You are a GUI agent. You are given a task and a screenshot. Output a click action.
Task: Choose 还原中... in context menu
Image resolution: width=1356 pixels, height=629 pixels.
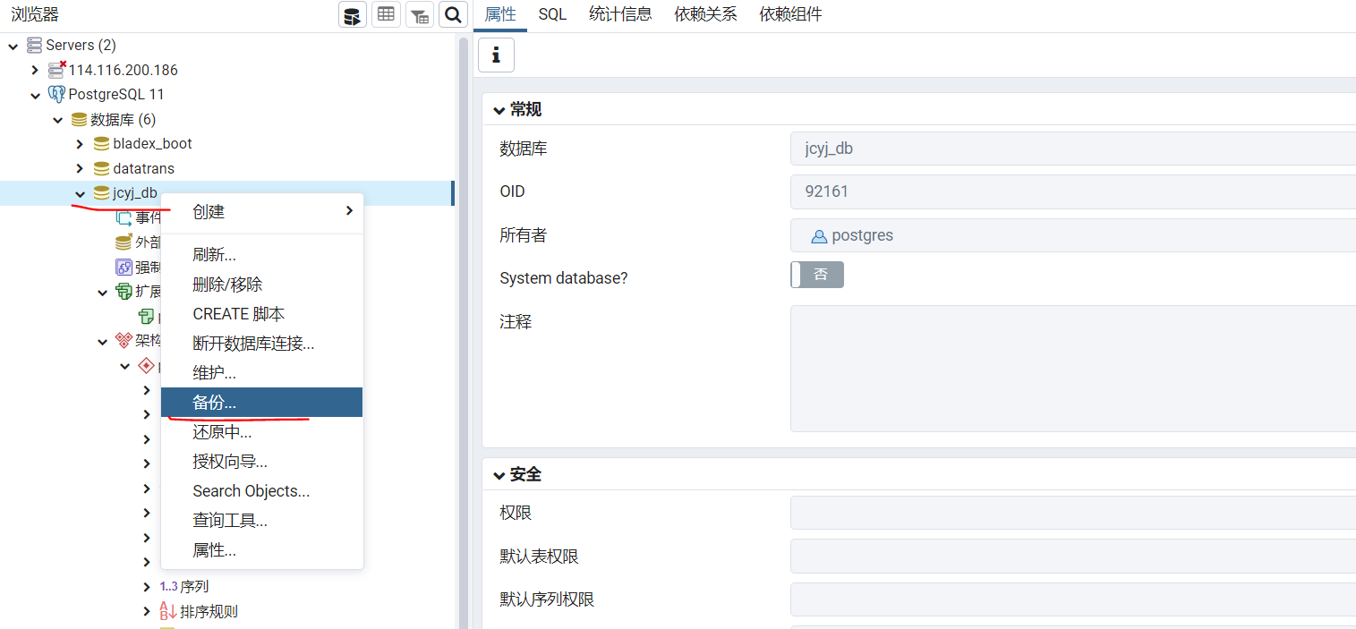pyautogui.click(x=262, y=432)
